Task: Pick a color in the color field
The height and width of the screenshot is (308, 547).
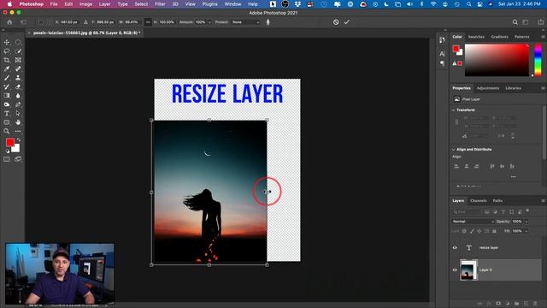Action: (x=497, y=60)
